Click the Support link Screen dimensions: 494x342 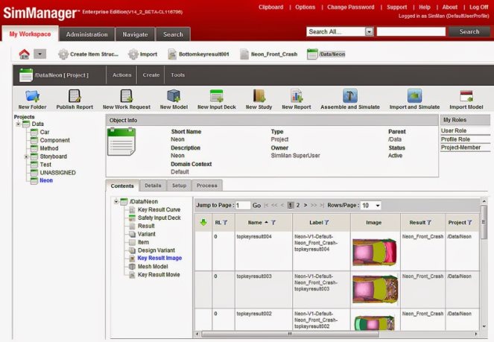396,7
